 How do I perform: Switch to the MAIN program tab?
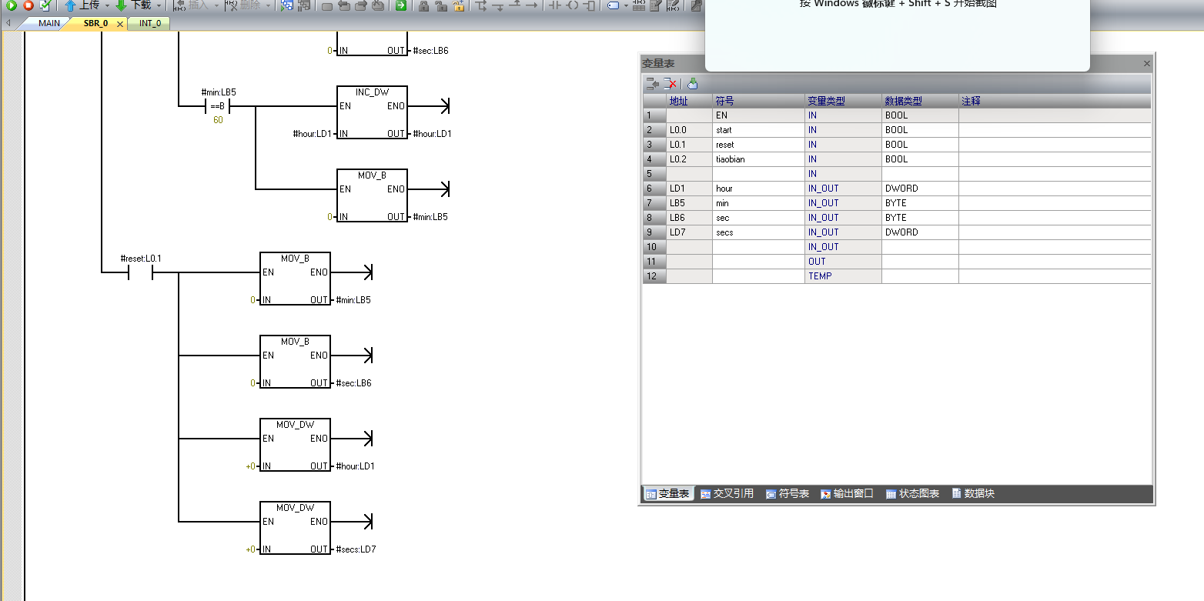coord(49,23)
